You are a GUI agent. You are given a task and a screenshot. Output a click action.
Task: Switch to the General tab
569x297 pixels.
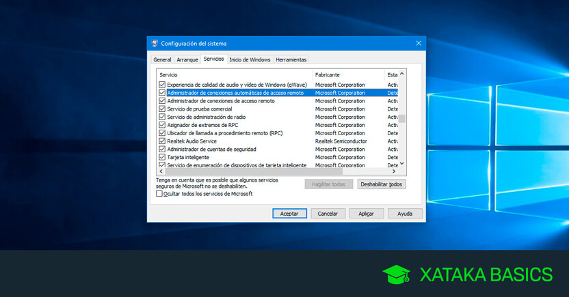click(x=162, y=60)
